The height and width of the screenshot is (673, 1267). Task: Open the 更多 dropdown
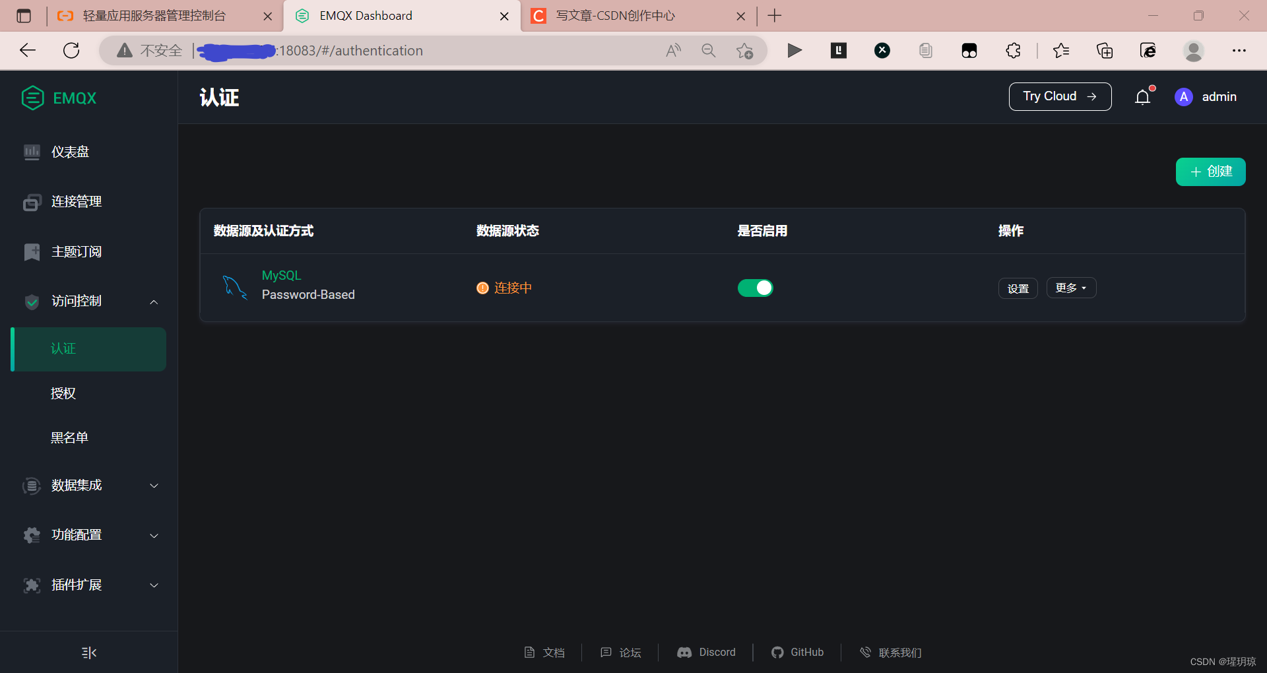1071,288
